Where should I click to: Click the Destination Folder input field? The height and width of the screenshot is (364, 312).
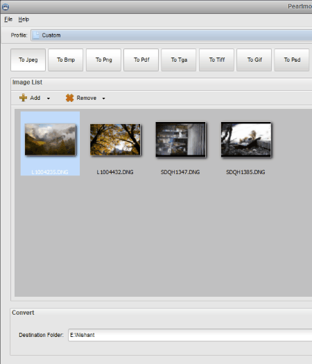coord(190,335)
